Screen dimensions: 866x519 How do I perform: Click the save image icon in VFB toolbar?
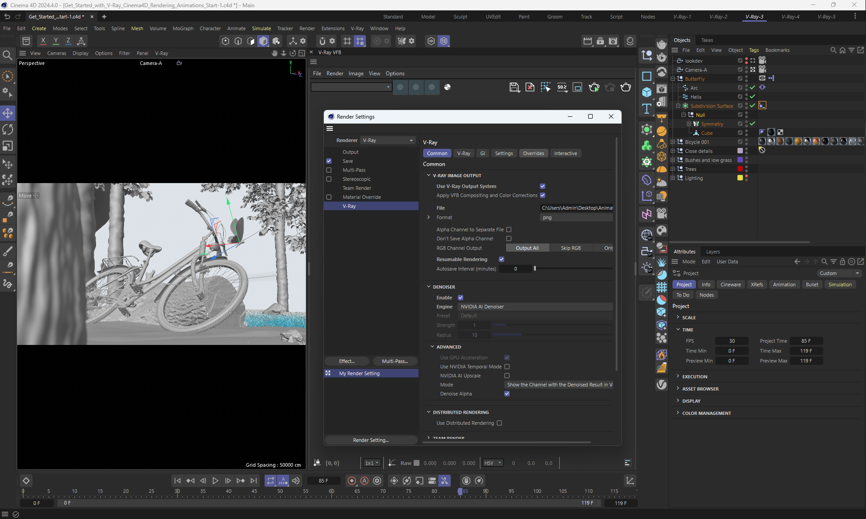[x=514, y=87]
